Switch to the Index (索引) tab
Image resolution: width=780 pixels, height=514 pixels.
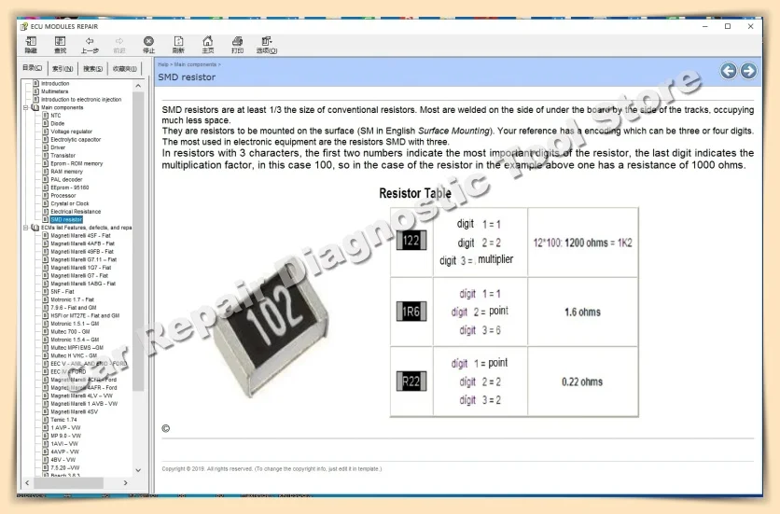point(63,68)
